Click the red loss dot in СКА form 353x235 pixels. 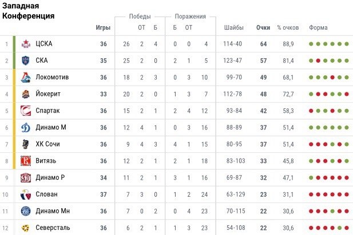pyautogui.click(x=318, y=60)
